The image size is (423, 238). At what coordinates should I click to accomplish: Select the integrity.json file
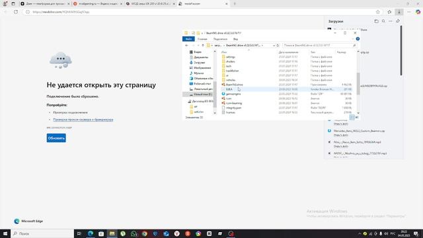pyautogui.click(x=233, y=108)
